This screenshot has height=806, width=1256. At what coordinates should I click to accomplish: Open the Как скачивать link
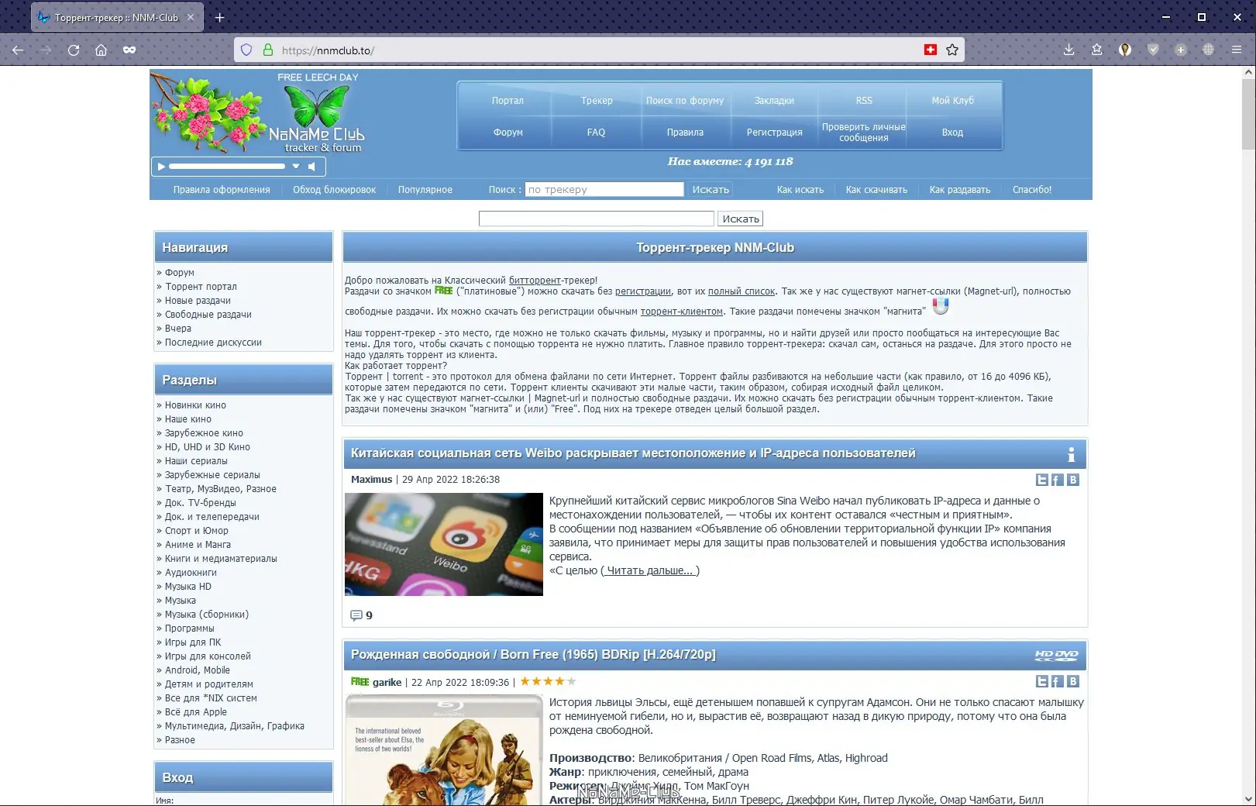[876, 190]
